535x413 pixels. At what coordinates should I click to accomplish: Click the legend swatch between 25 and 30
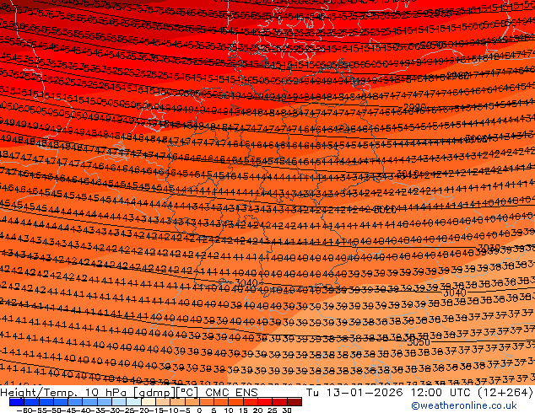click(x=280, y=402)
